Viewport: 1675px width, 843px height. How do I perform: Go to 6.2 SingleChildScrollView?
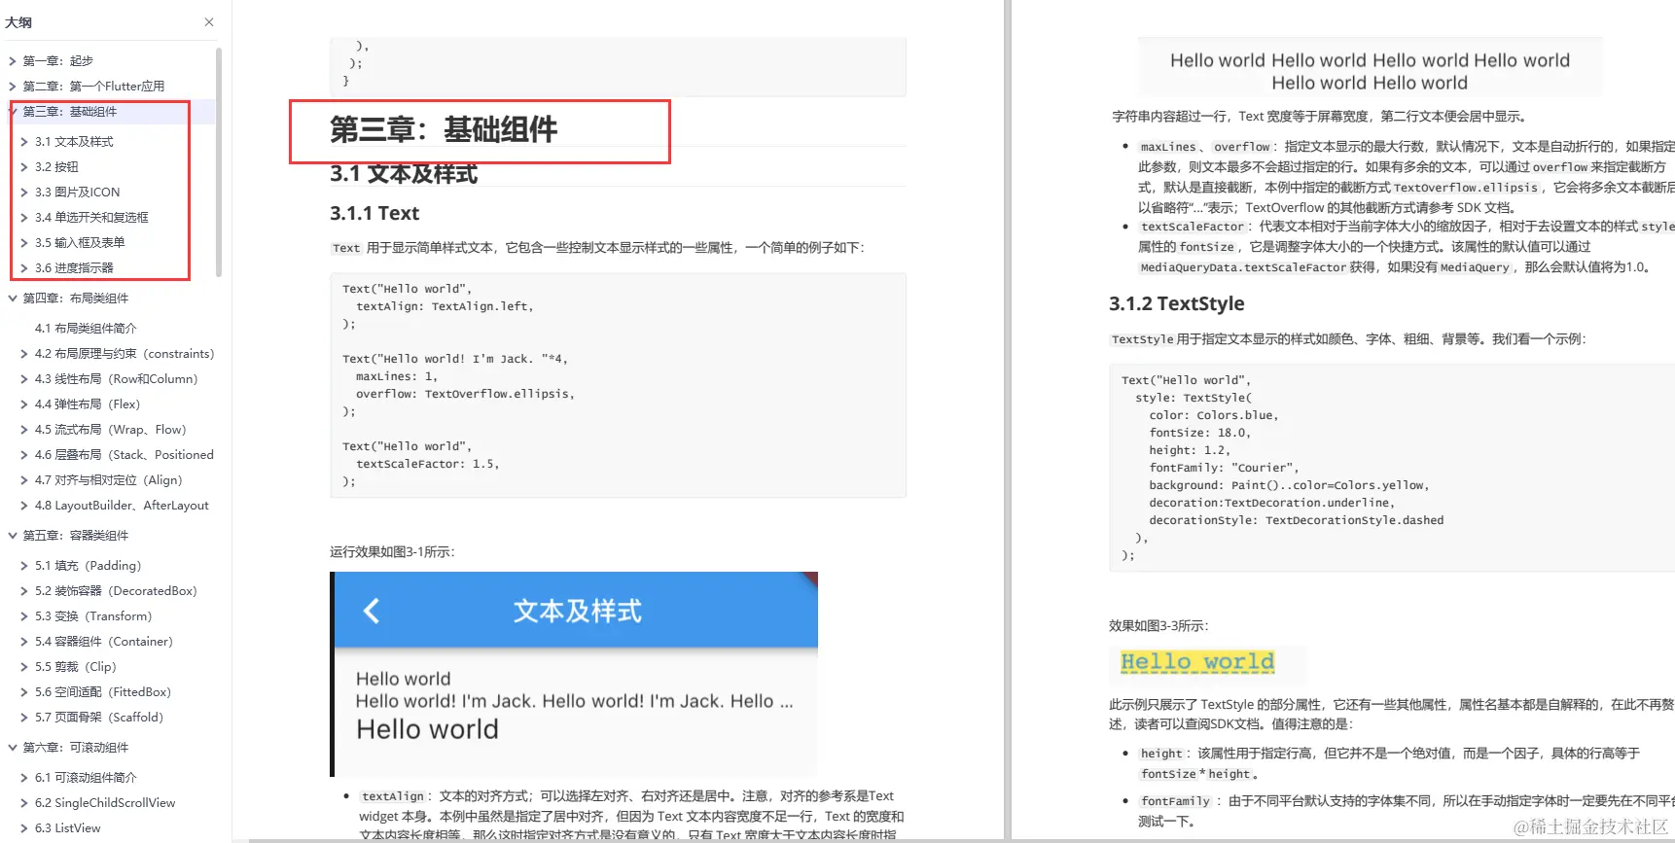click(105, 802)
